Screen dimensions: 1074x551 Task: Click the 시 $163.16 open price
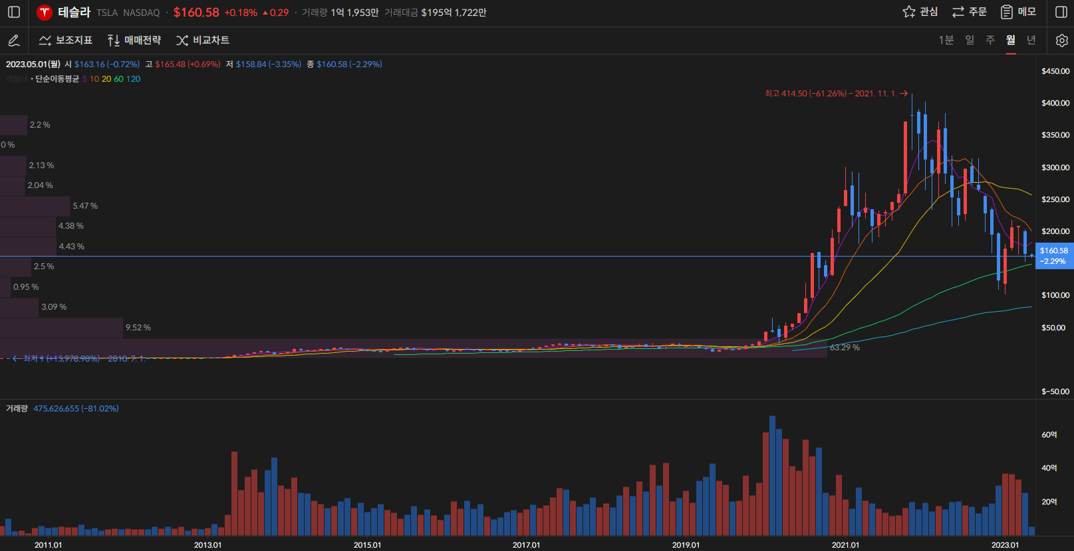pyautogui.click(x=102, y=64)
